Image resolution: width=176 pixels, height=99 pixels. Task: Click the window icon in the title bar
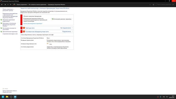1,1
